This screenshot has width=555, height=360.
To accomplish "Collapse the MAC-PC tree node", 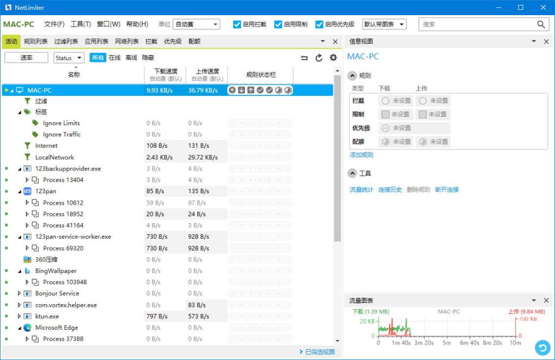I will click(12, 90).
